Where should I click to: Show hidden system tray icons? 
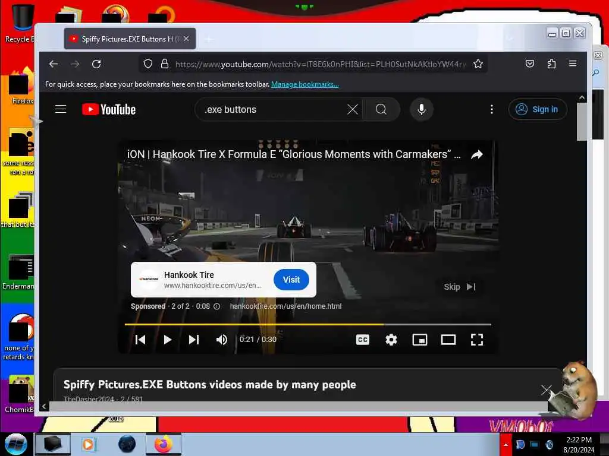pos(506,444)
